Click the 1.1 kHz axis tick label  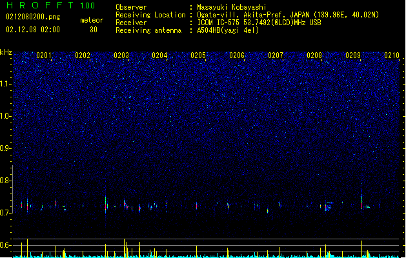point(5,84)
